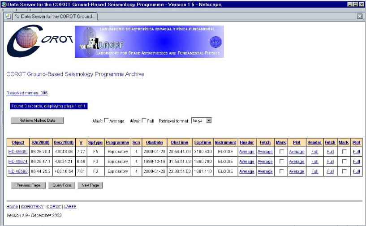This screenshot has height=226, width=366.
Task: Sort by the ObsDate column header
Action: pos(154,142)
